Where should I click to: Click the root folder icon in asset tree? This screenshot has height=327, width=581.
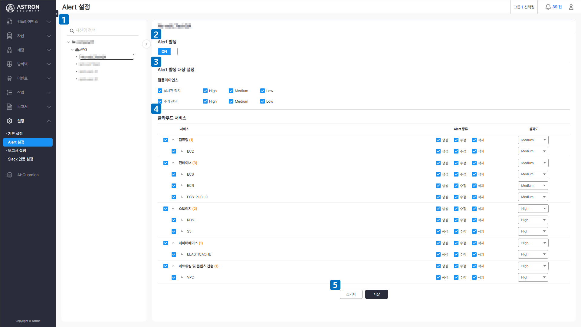74,42
